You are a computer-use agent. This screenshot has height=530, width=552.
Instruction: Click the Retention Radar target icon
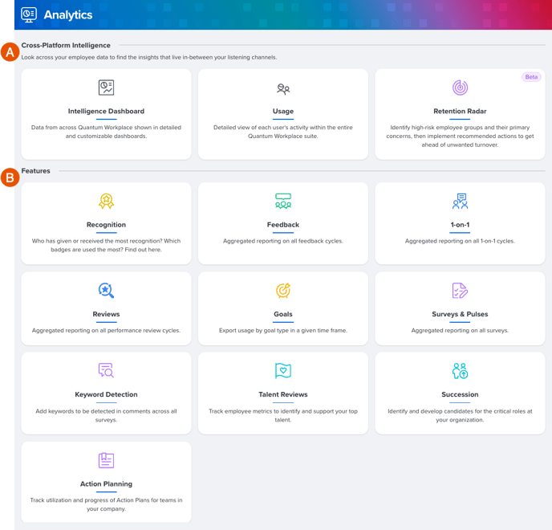[460, 88]
